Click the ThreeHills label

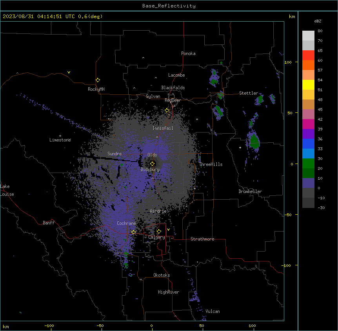(211, 164)
